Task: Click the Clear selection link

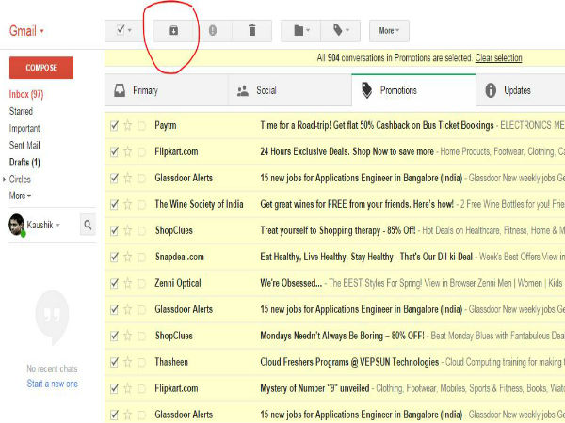Action: pyautogui.click(x=498, y=58)
